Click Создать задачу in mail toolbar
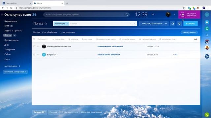This screenshot has width=211, height=118. (127, 39)
